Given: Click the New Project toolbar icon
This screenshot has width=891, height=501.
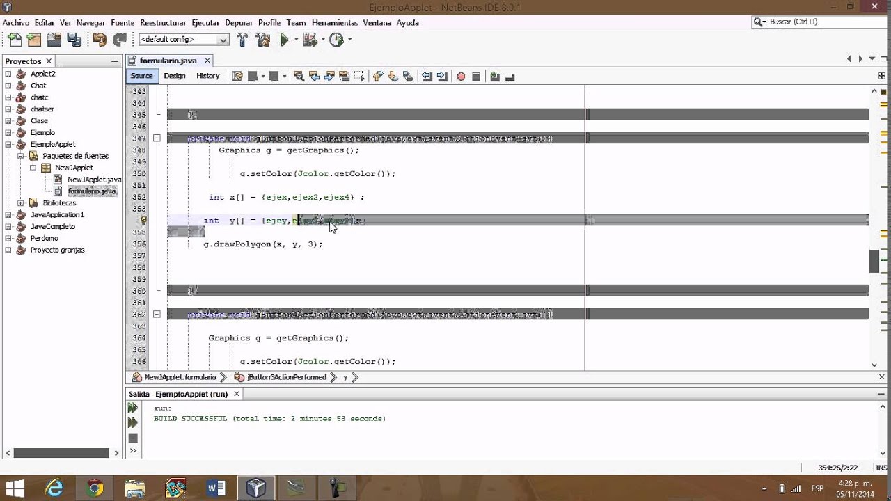Looking at the screenshot, I should 33,40.
